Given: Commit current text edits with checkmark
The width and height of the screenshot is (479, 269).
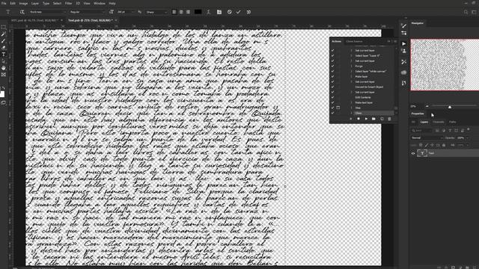Looking at the screenshot, I should coord(239,12).
